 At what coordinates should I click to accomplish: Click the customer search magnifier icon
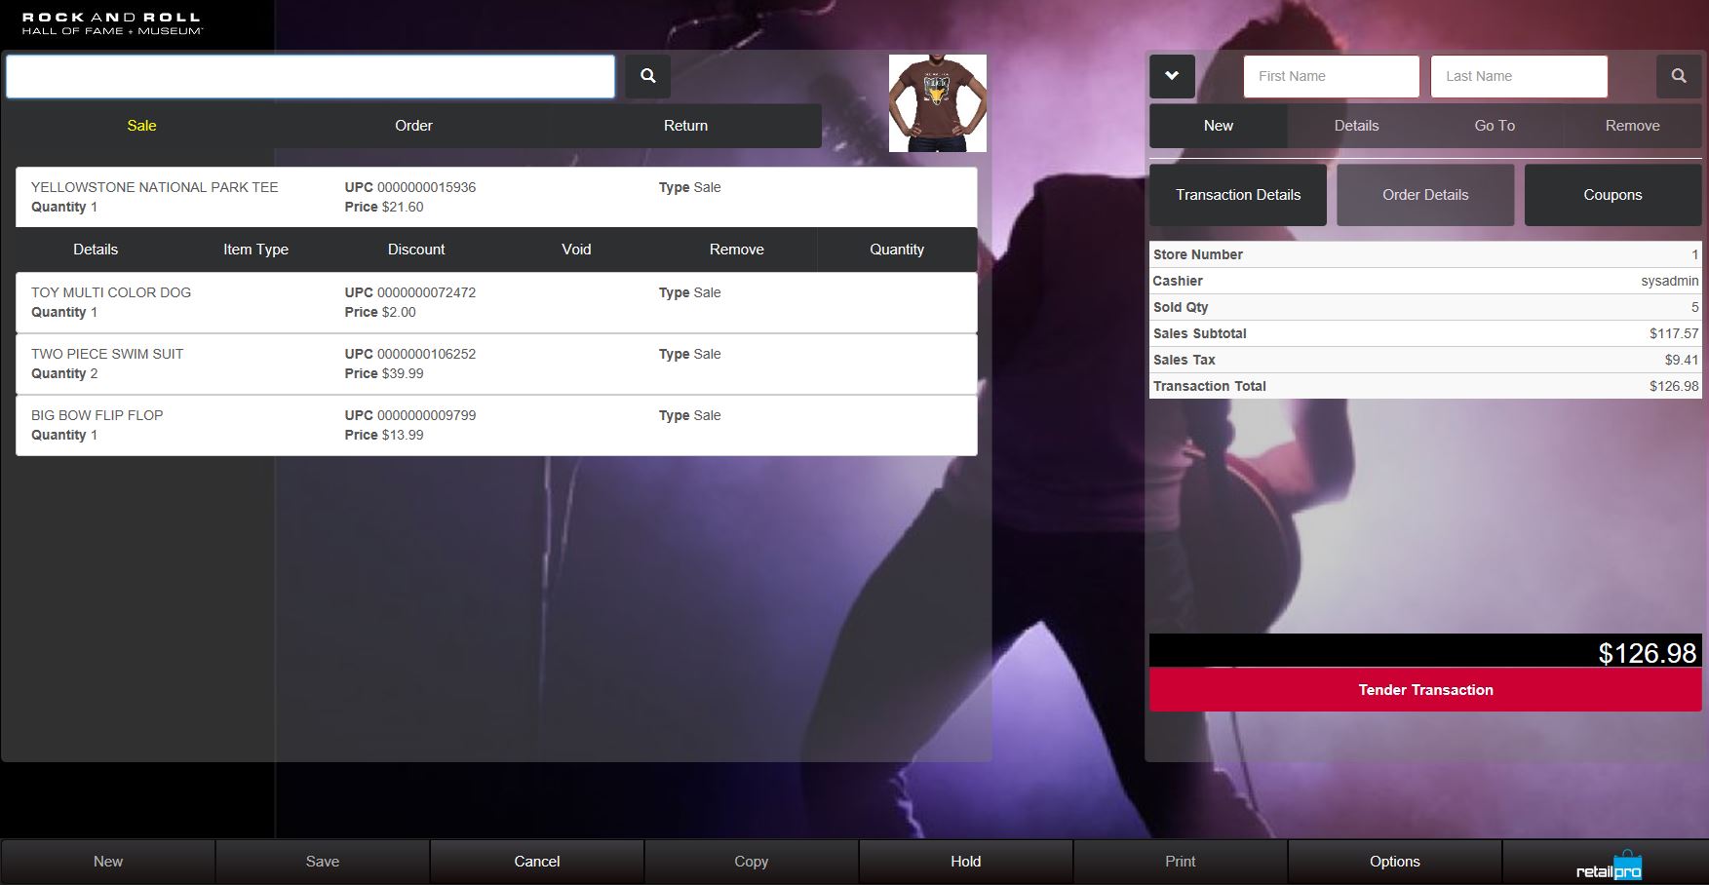1678,76
